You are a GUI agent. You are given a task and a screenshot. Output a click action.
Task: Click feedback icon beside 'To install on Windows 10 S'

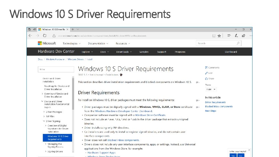[x=197, y=101]
